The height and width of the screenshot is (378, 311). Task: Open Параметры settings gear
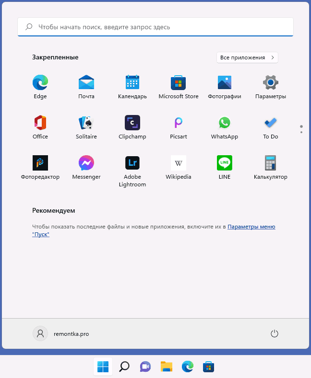271,87
